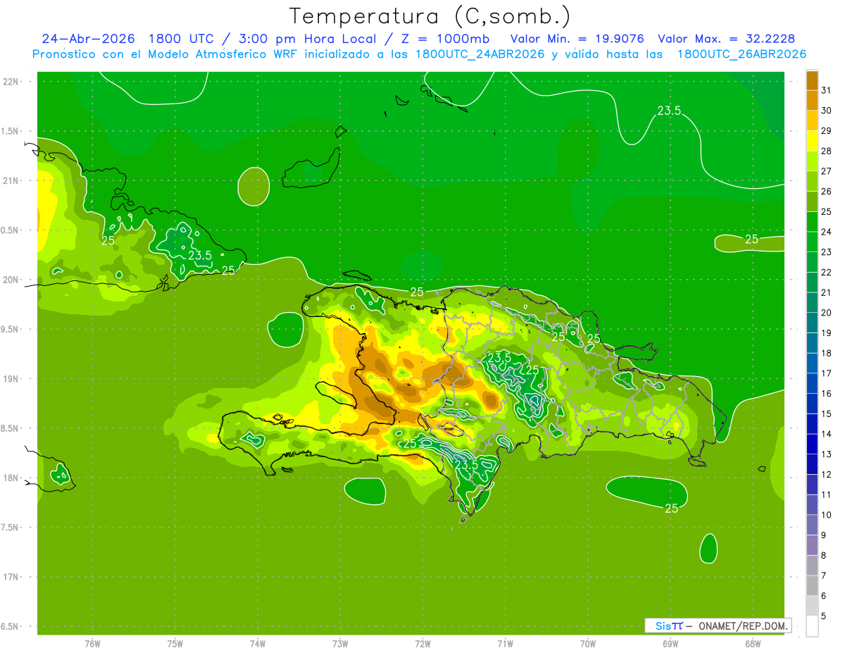Click the ONAMET/REP.DOM. watermark label
The width and height of the screenshot is (845, 653).
coord(744,626)
